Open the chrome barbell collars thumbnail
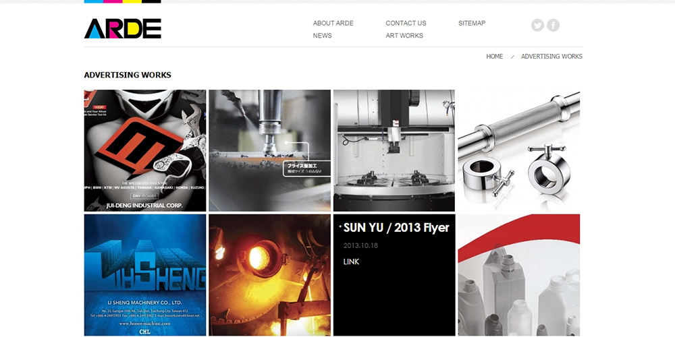675x337 pixels. [x=518, y=150]
